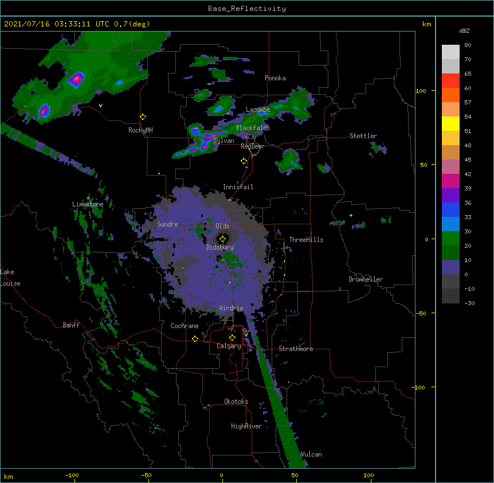
Task: Click the Base_Reflectivity title text
Action: click(246, 9)
